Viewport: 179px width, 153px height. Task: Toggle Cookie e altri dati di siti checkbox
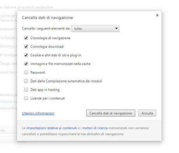point(26,55)
